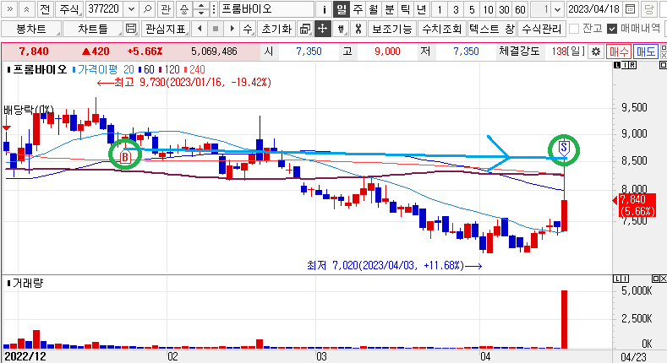Click the double up chevron collapse icon
The image size is (667, 363).
click(x=27, y=9)
